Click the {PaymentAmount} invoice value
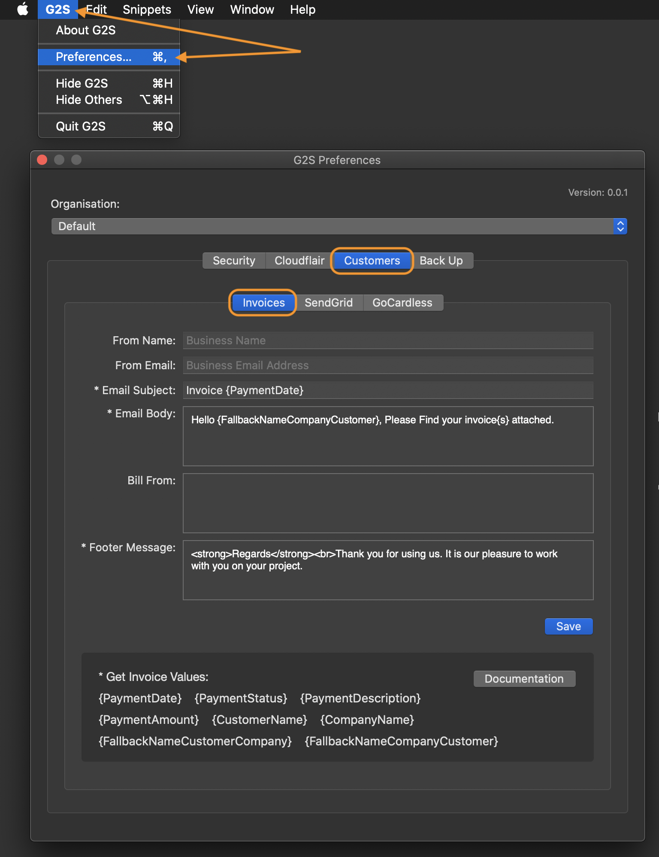 [x=149, y=720]
